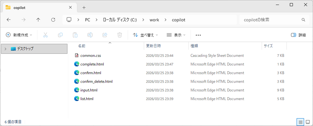Viewport: 313px width, 126px height.
Task: Click the 2026/03/25 23:44 date cell
Action: 159,56
